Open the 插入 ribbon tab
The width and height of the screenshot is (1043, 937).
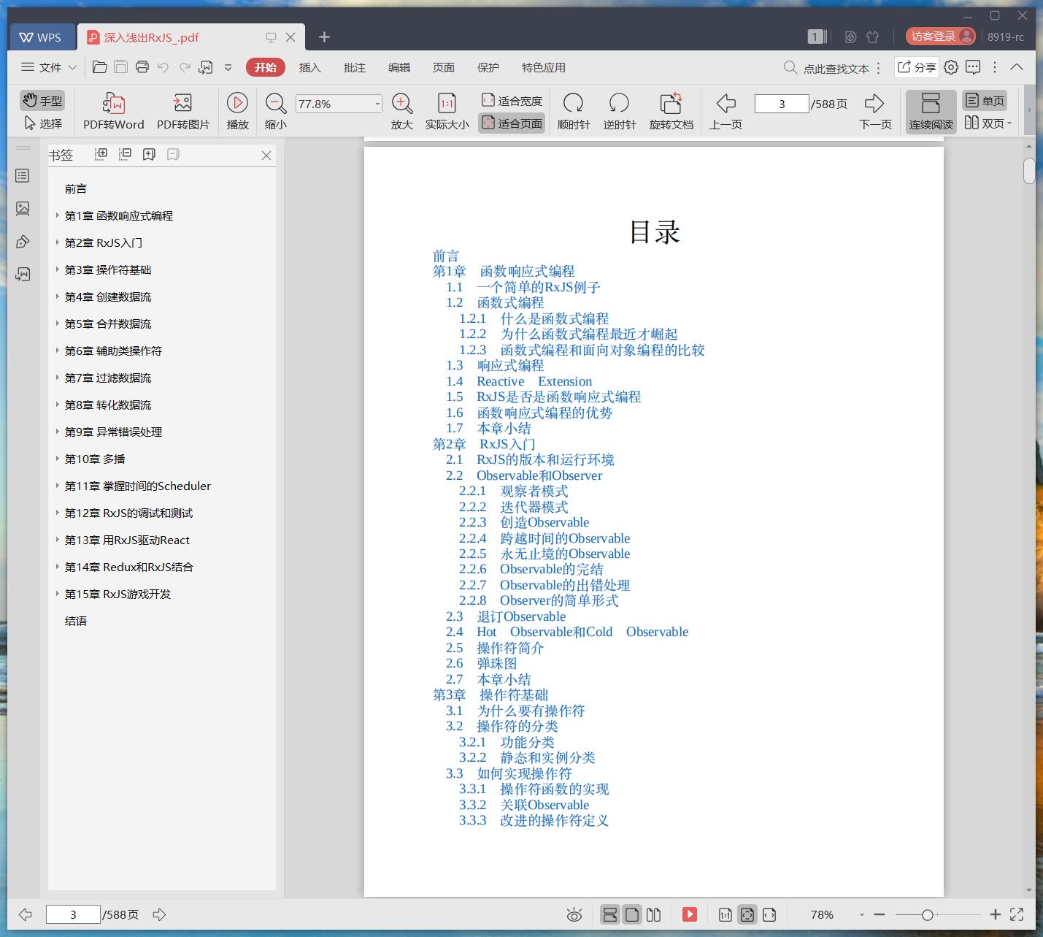click(309, 67)
